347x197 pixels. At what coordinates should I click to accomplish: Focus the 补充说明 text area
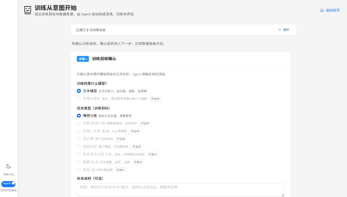click(x=180, y=190)
